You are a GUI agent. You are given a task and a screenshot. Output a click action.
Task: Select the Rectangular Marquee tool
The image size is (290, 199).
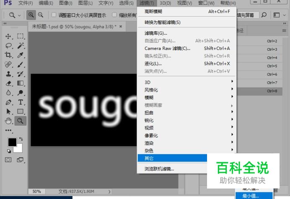click(21, 36)
